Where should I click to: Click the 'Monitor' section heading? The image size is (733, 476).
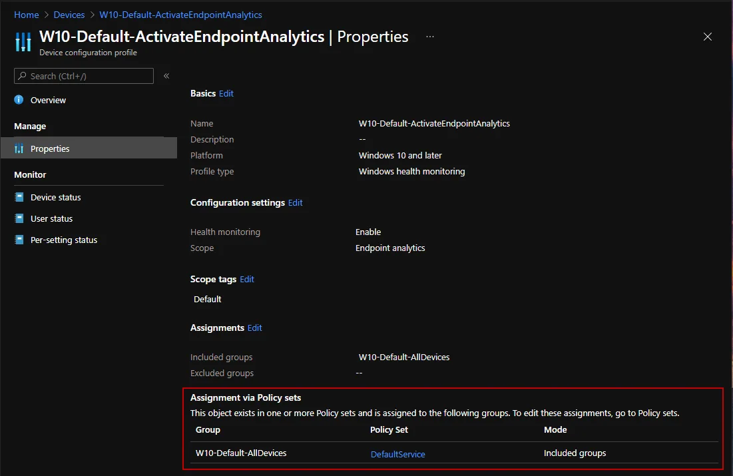pos(30,175)
